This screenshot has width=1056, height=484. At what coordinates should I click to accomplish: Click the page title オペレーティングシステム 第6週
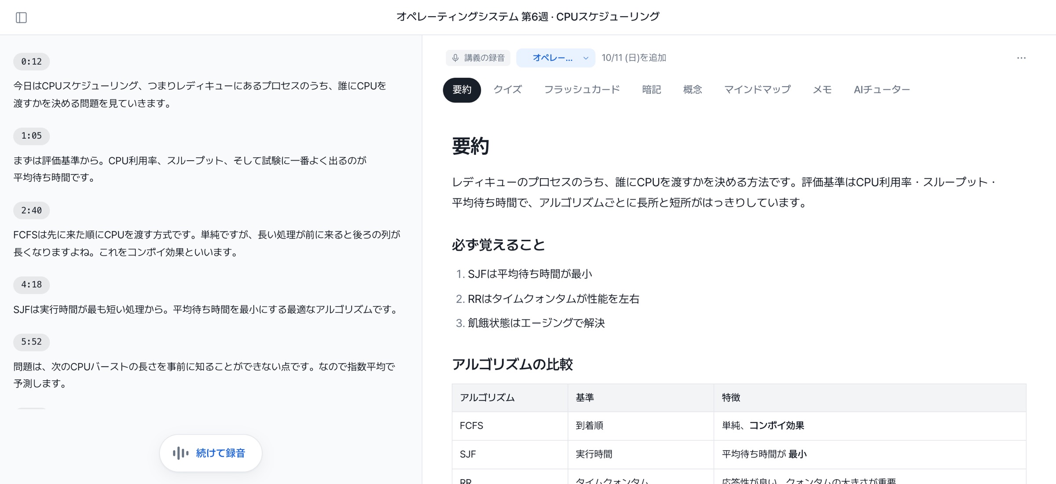pos(528,17)
